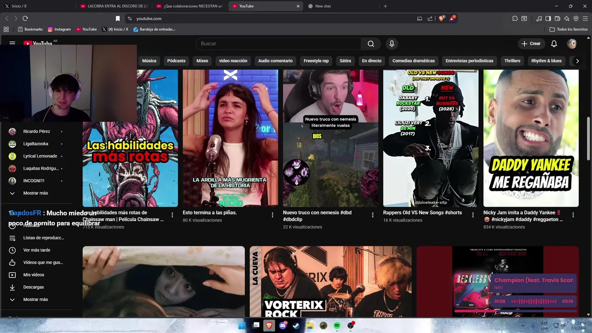Screen dimensions: 592x333
Task: Seek the Champion song waveform progress bar
Action: 533,302
